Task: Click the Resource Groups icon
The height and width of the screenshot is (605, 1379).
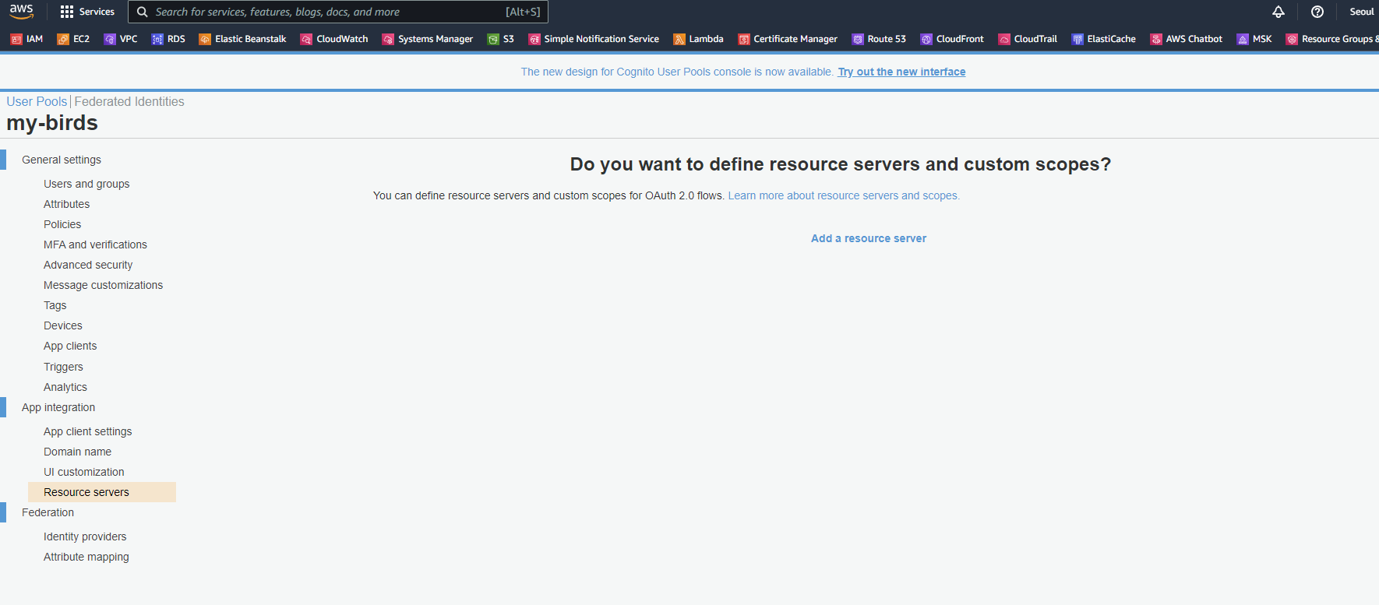Action: tap(1292, 39)
